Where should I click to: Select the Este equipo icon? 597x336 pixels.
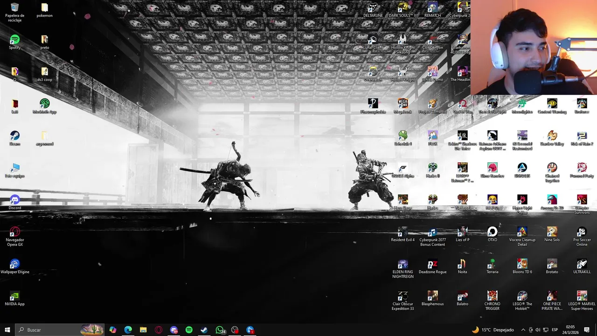(x=14, y=171)
